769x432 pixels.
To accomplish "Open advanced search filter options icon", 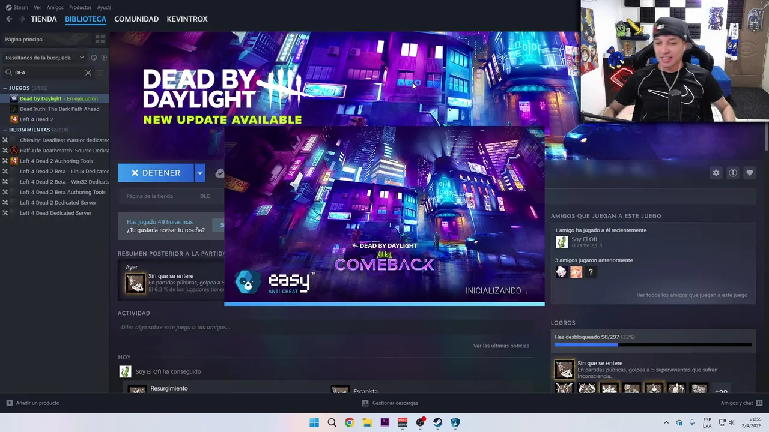I will point(100,73).
